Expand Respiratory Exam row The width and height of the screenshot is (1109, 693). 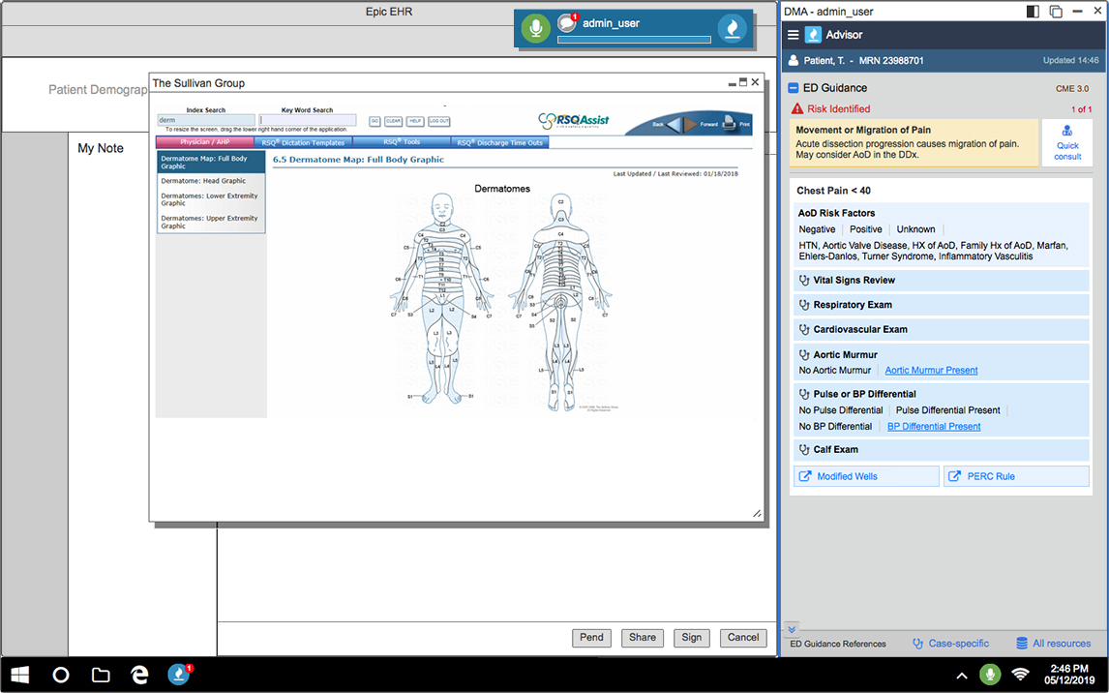coord(942,305)
